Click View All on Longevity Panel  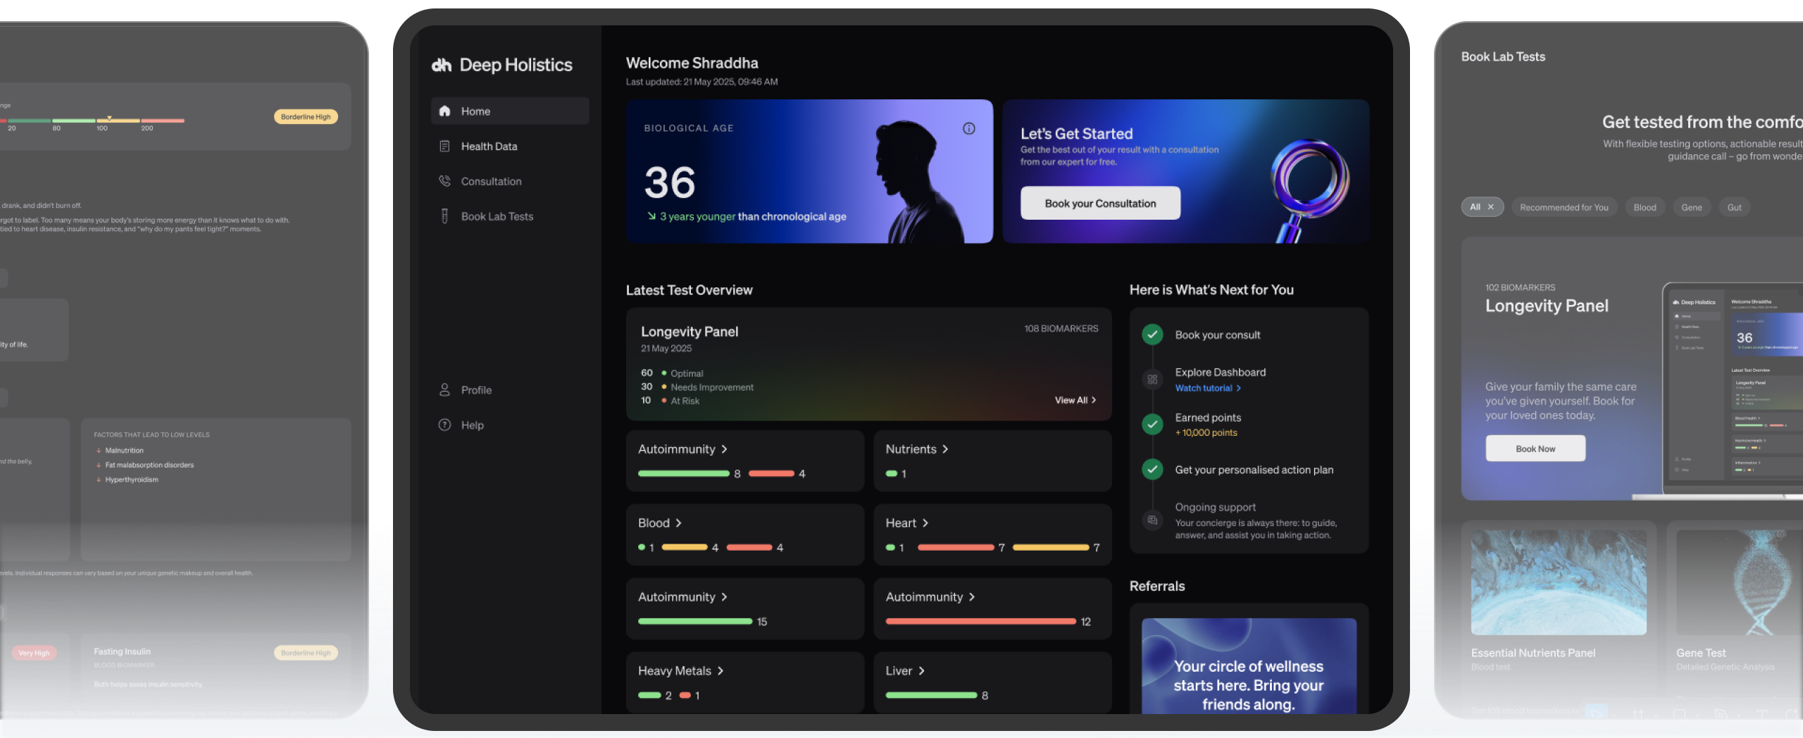click(1075, 400)
